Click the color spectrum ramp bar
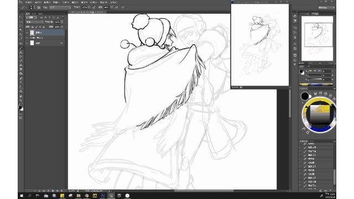The height and width of the screenshot is (199, 354). click(x=316, y=85)
